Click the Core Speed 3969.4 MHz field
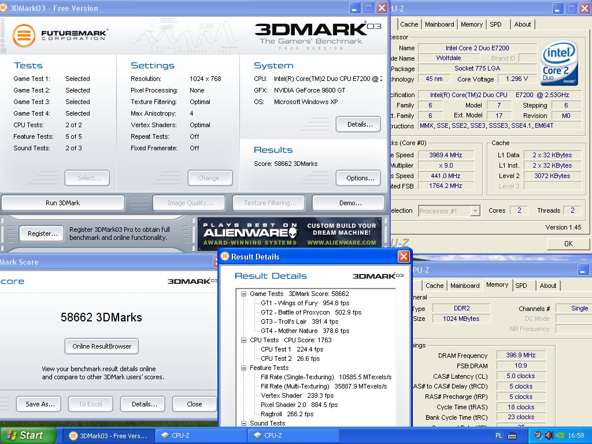The image size is (592, 444). pos(446,155)
